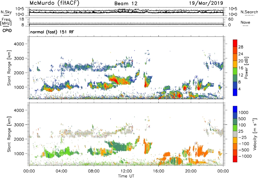
Task: Click 4000 on power panel range axis
Action: tap(19, 44)
